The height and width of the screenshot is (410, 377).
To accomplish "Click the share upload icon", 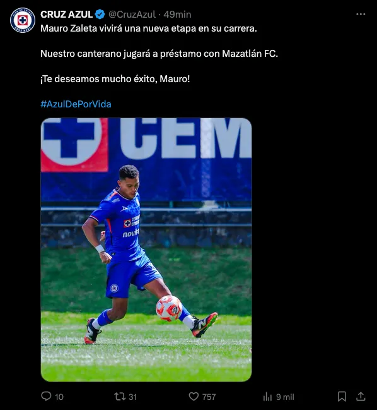I will 361,396.
